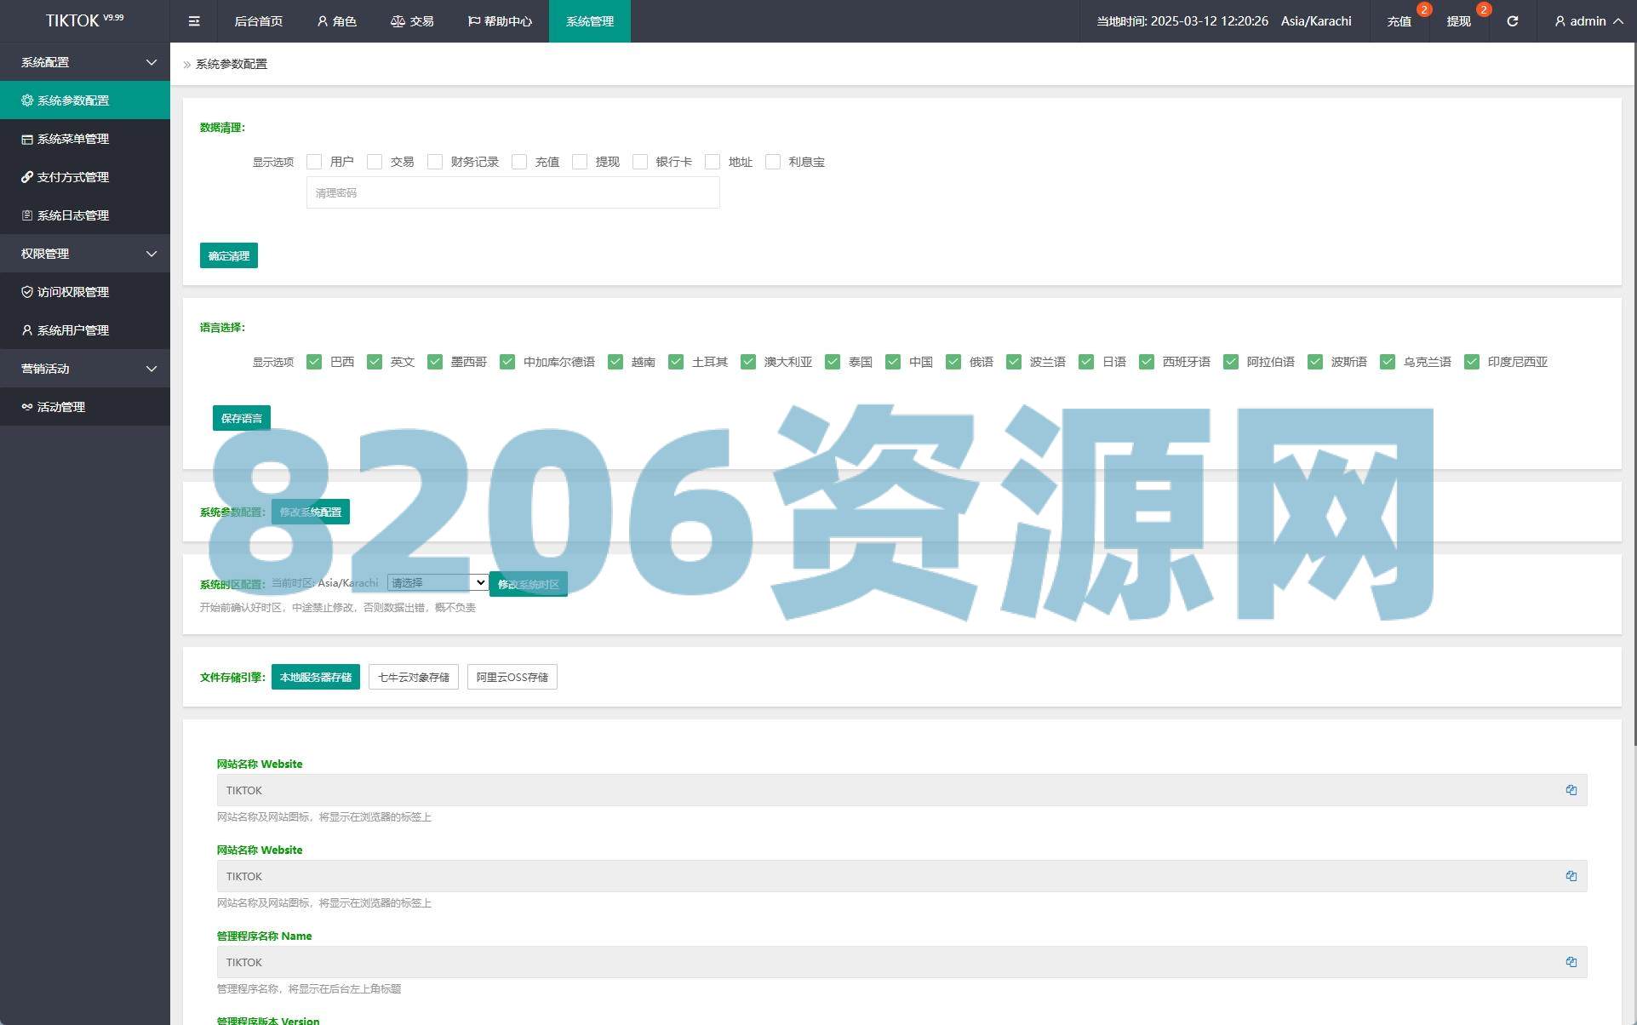Select 七牛云对象存储 storage engine
This screenshot has height=1025, width=1637.
tap(414, 677)
